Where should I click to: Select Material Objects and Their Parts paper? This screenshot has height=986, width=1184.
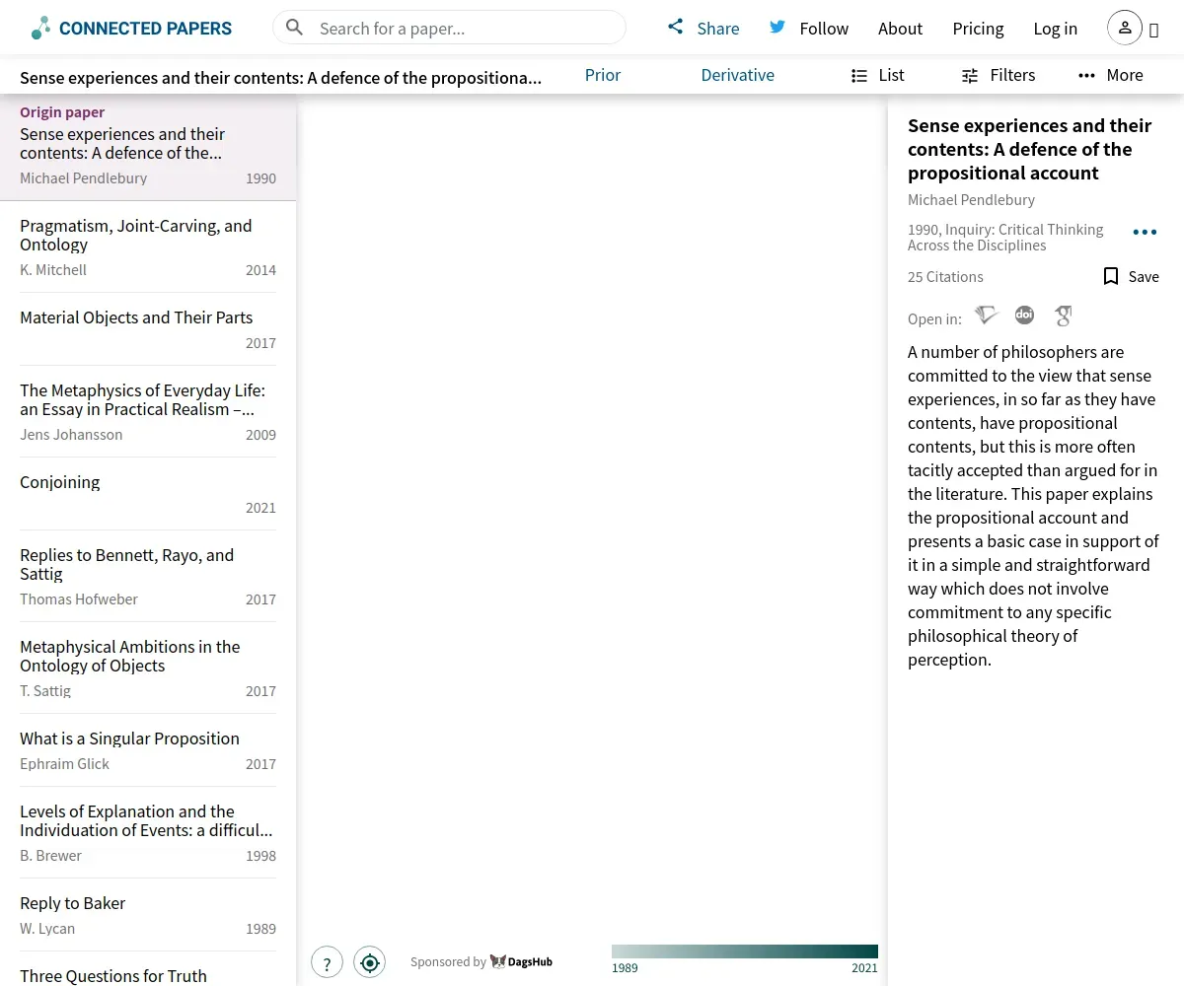(x=148, y=329)
